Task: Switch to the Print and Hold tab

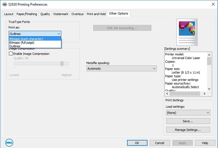Action: click(96, 14)
